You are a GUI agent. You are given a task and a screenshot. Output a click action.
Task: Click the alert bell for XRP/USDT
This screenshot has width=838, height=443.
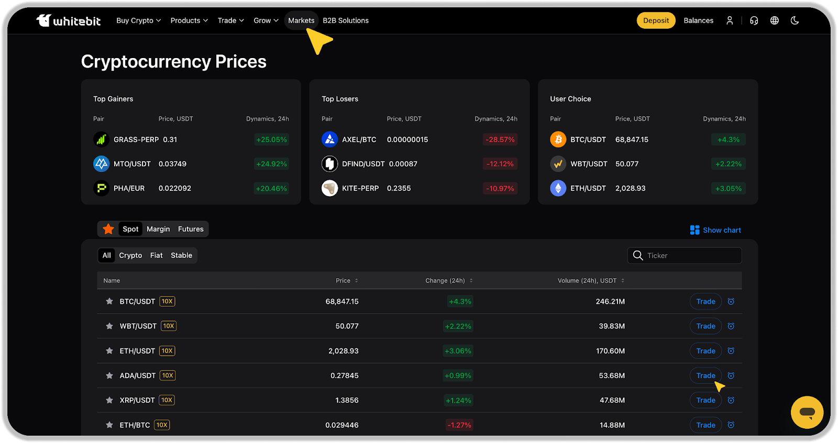731,400
